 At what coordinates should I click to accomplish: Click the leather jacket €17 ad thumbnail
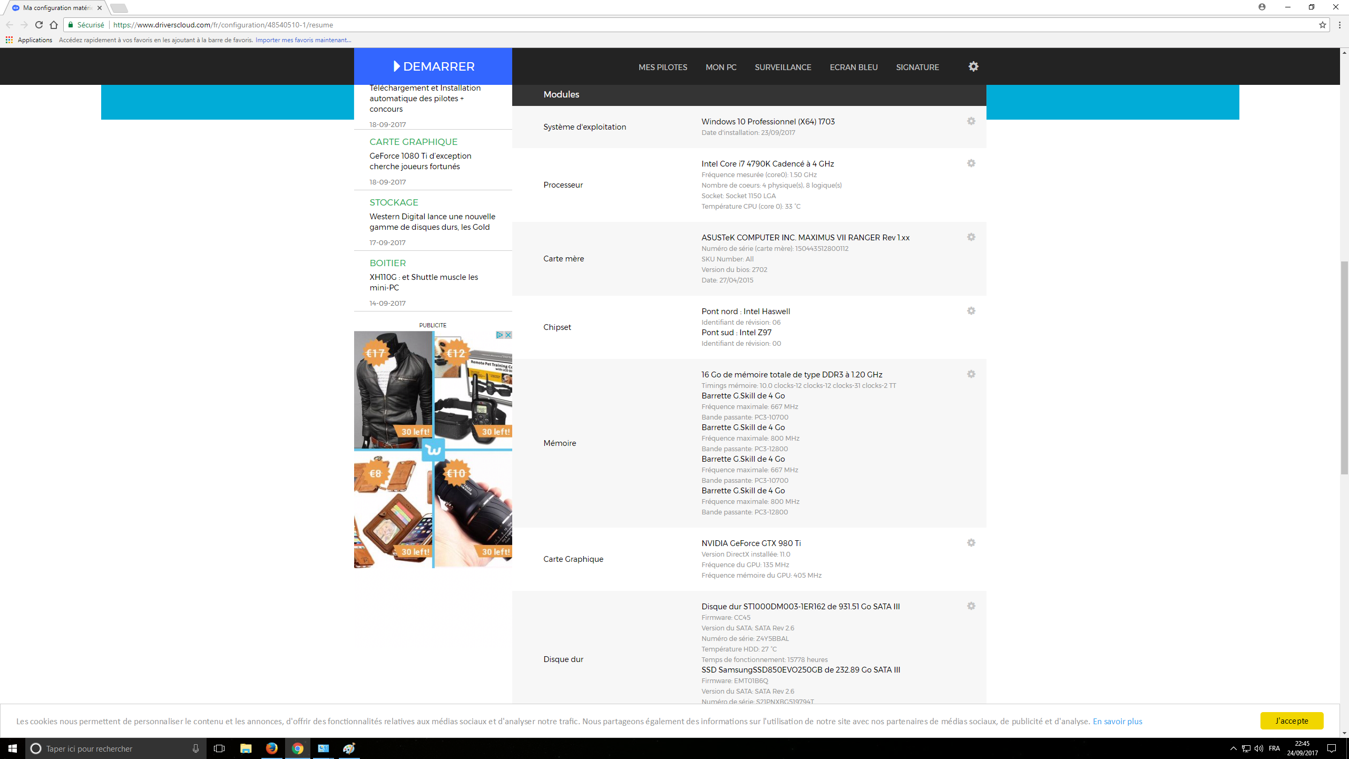[393, 390]
